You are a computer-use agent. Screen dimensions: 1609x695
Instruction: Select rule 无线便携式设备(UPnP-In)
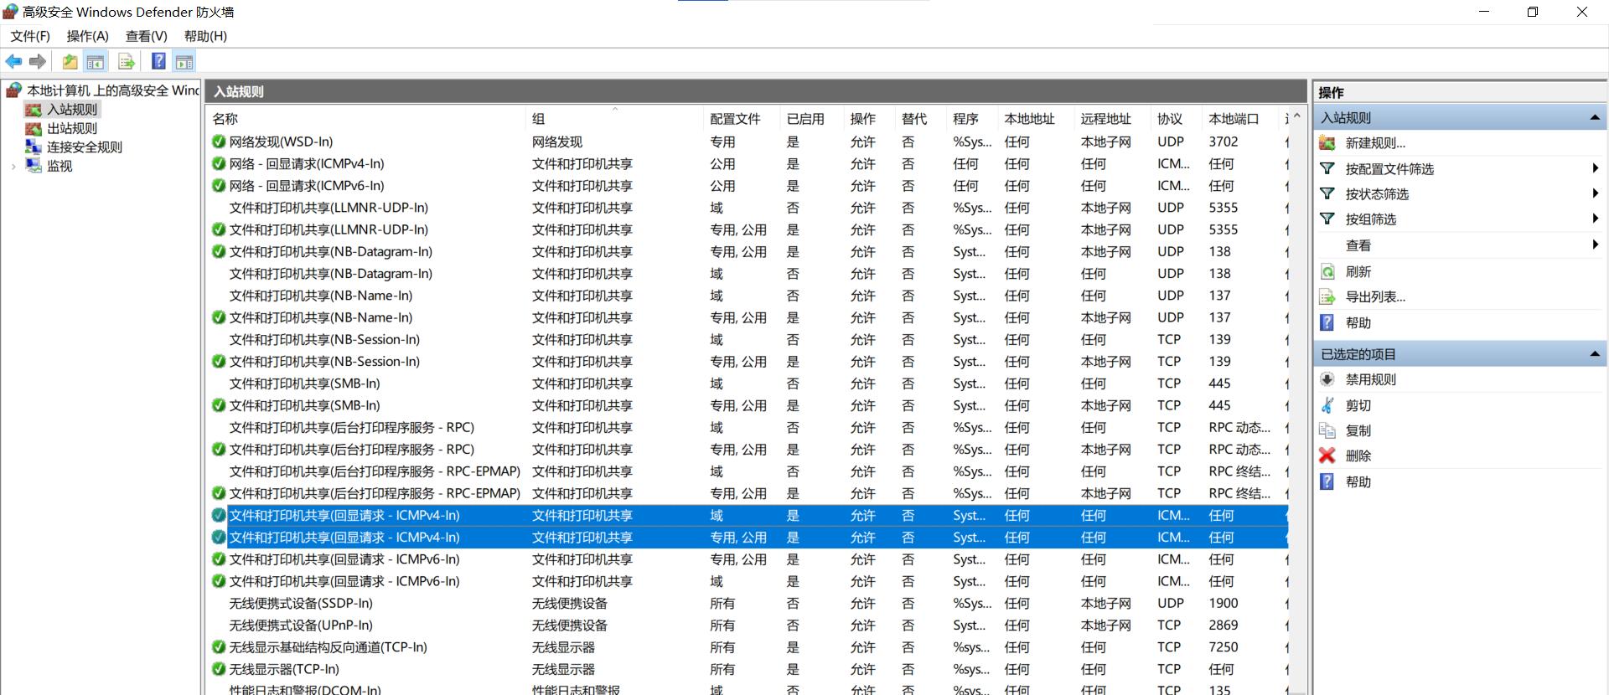coord(301,625)
